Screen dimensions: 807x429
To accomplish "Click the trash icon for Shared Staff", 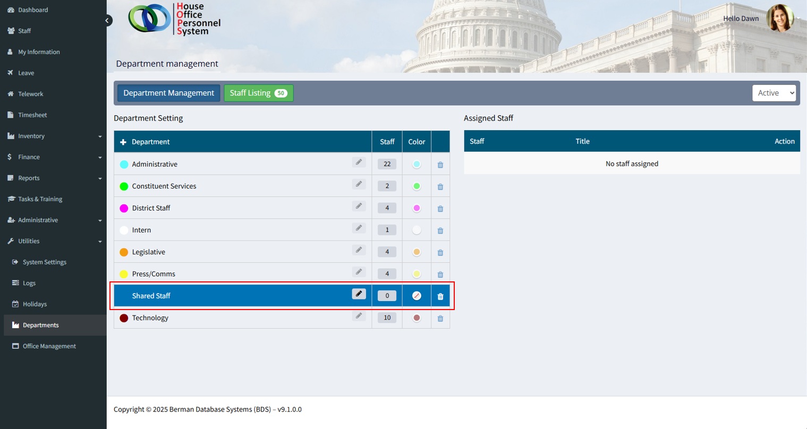I will [440, 296].
